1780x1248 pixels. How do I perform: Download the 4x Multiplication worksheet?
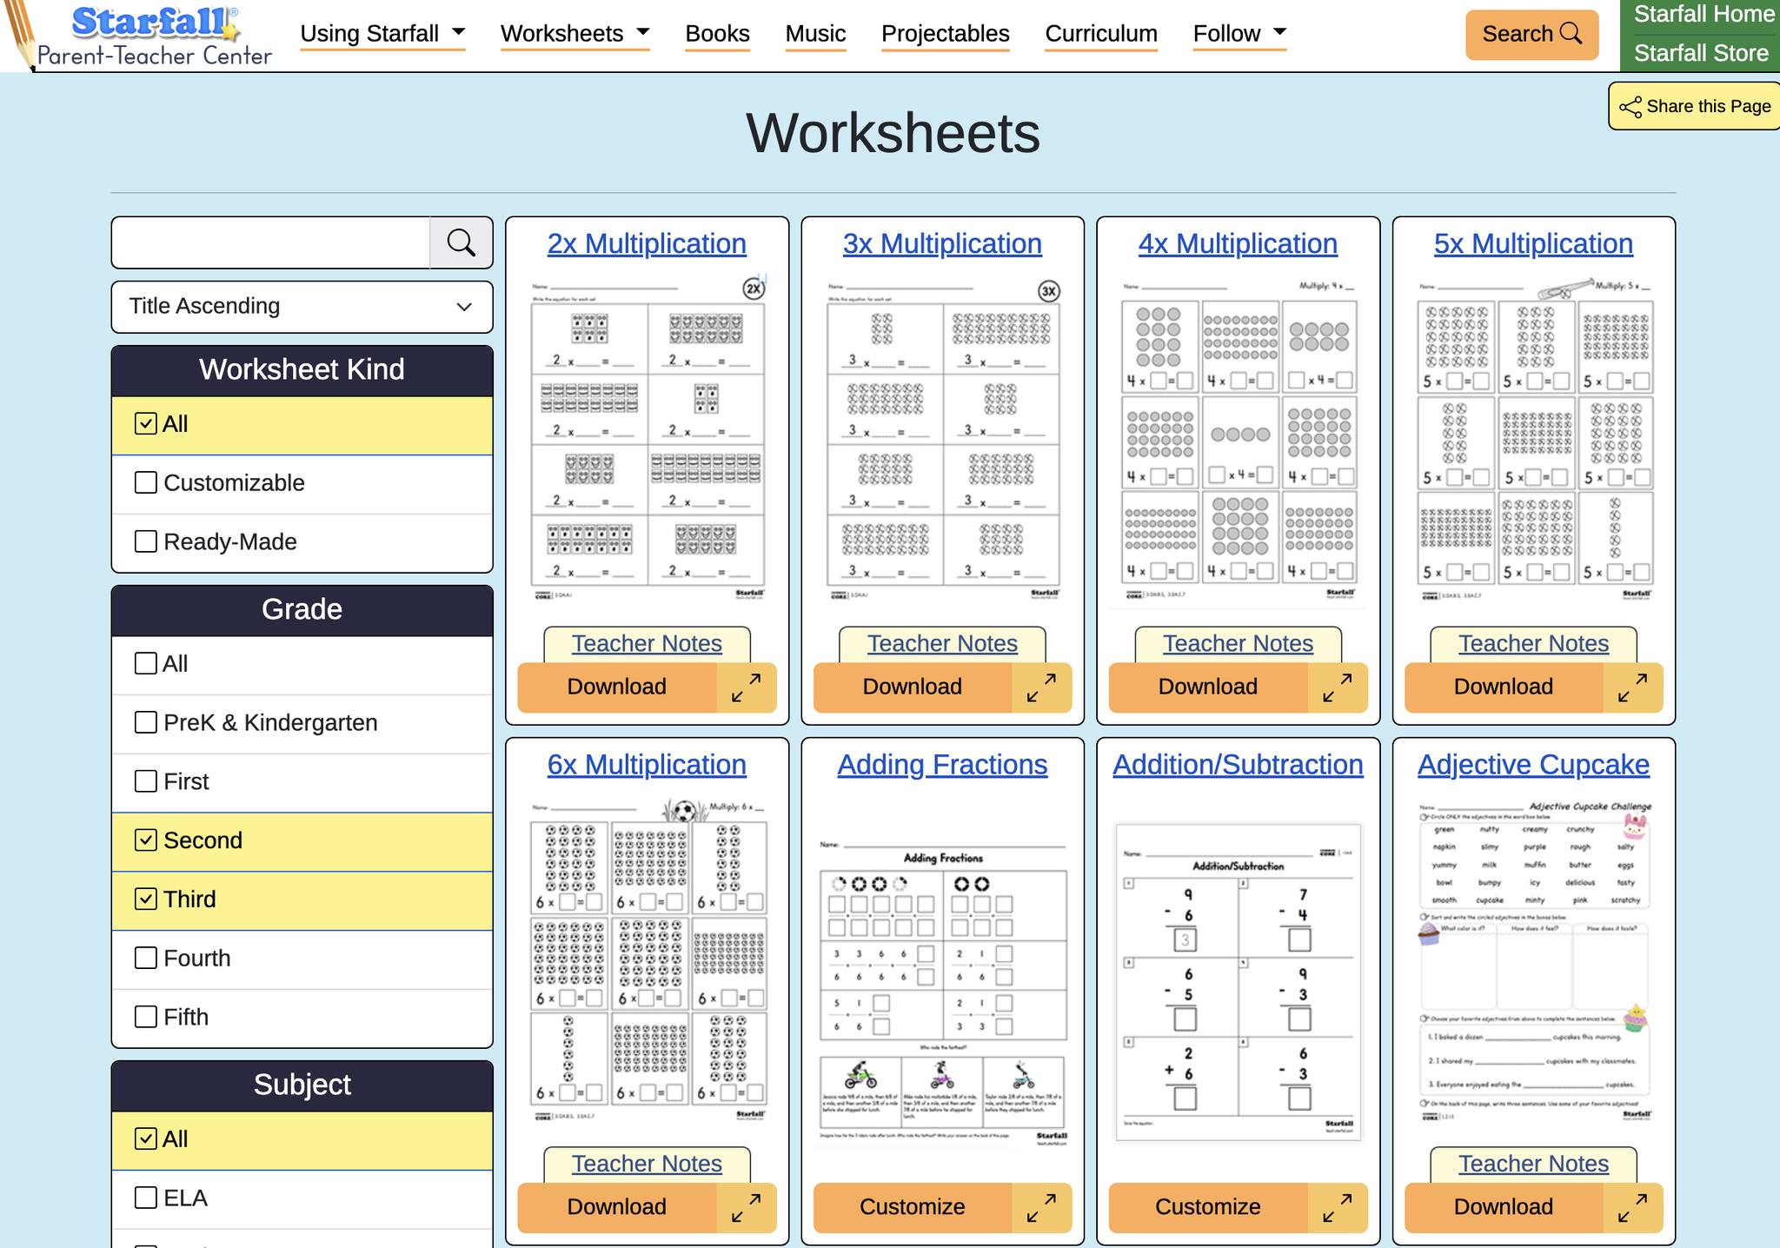(1208, 687)
